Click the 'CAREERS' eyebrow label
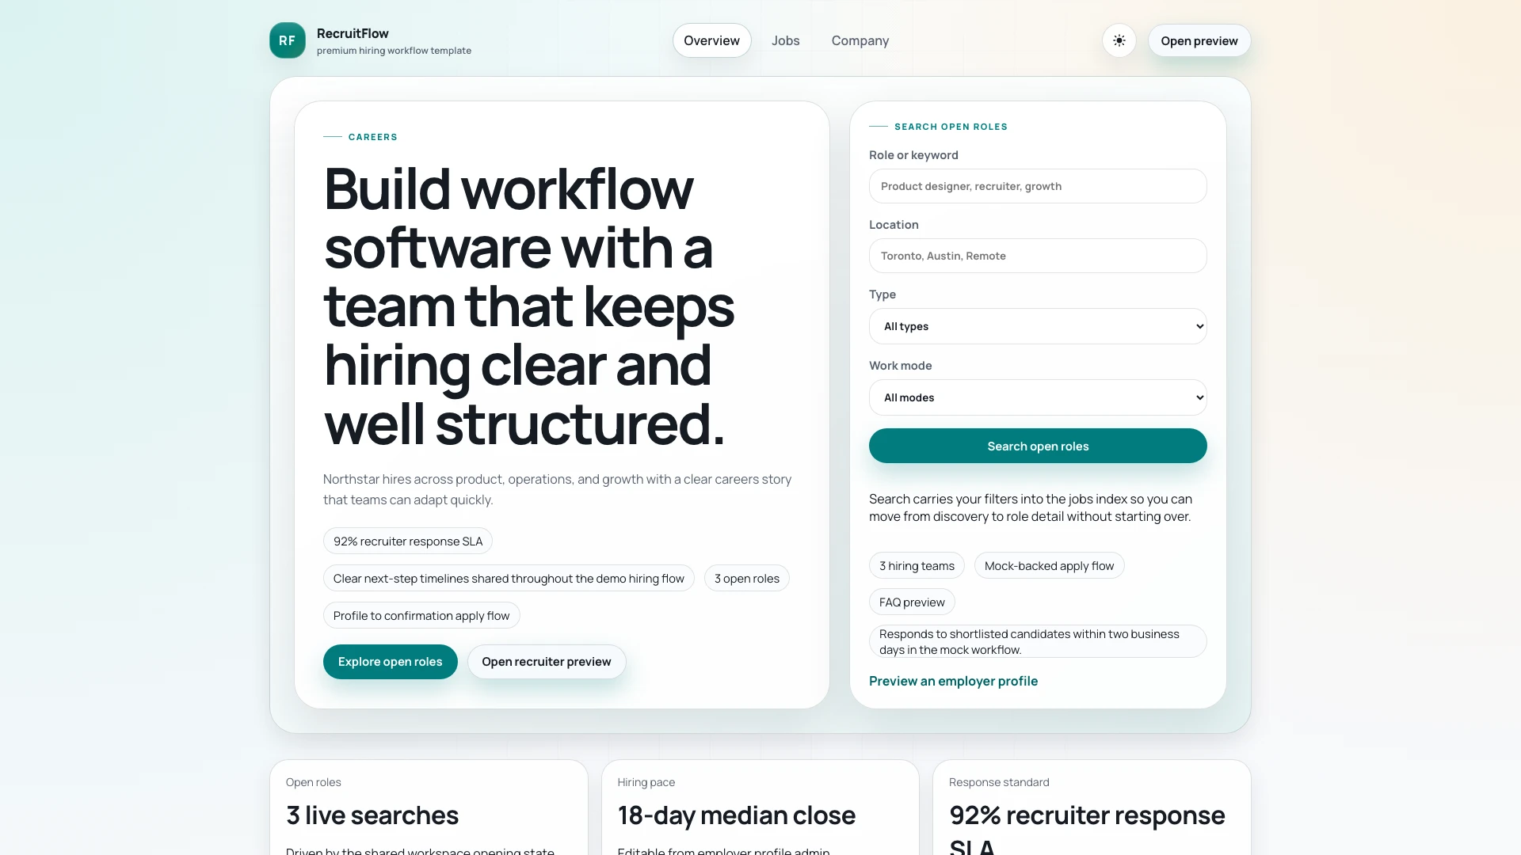 coord(372,137)
